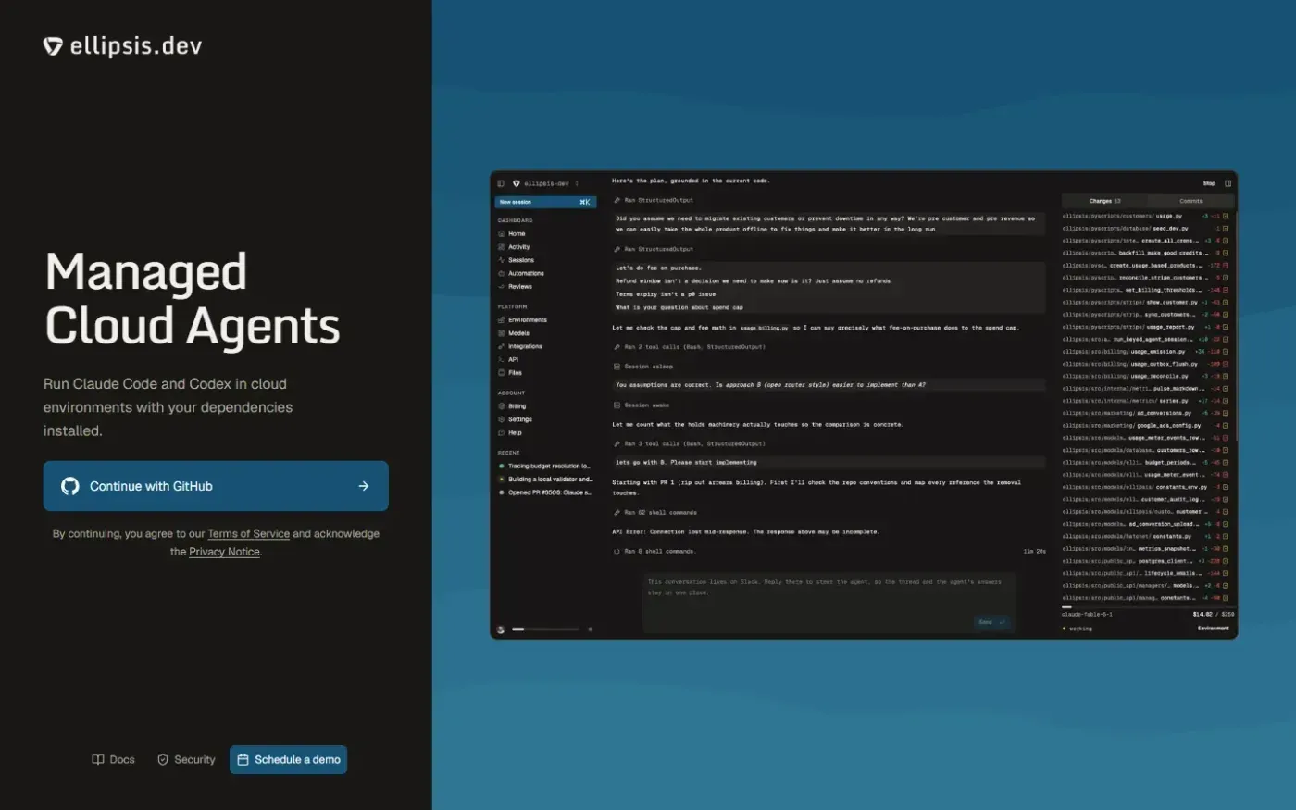Click the Send button in the message box
Viewport: 1296px width, 810px height.
[x=991, y=622]
